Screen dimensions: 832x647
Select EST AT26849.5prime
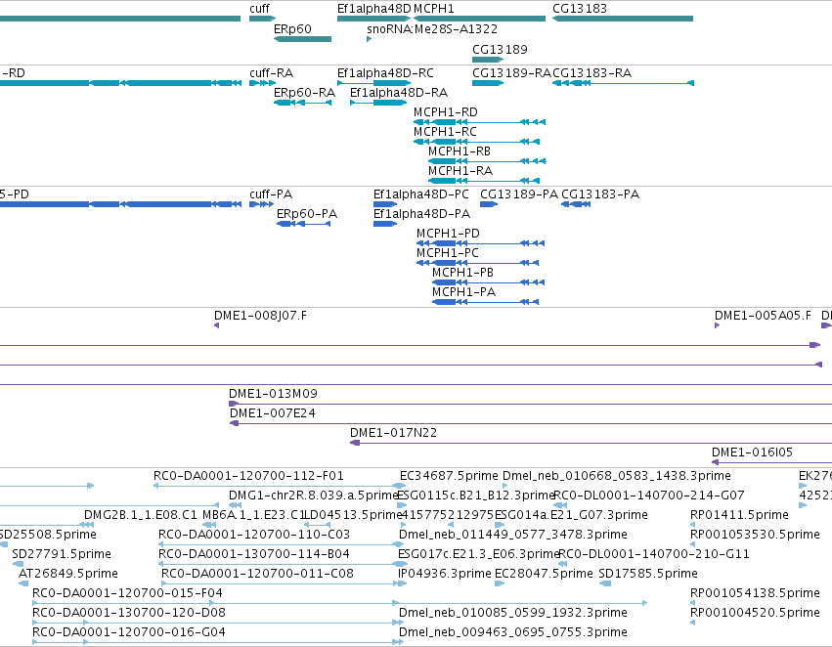(x=23, y=583)
